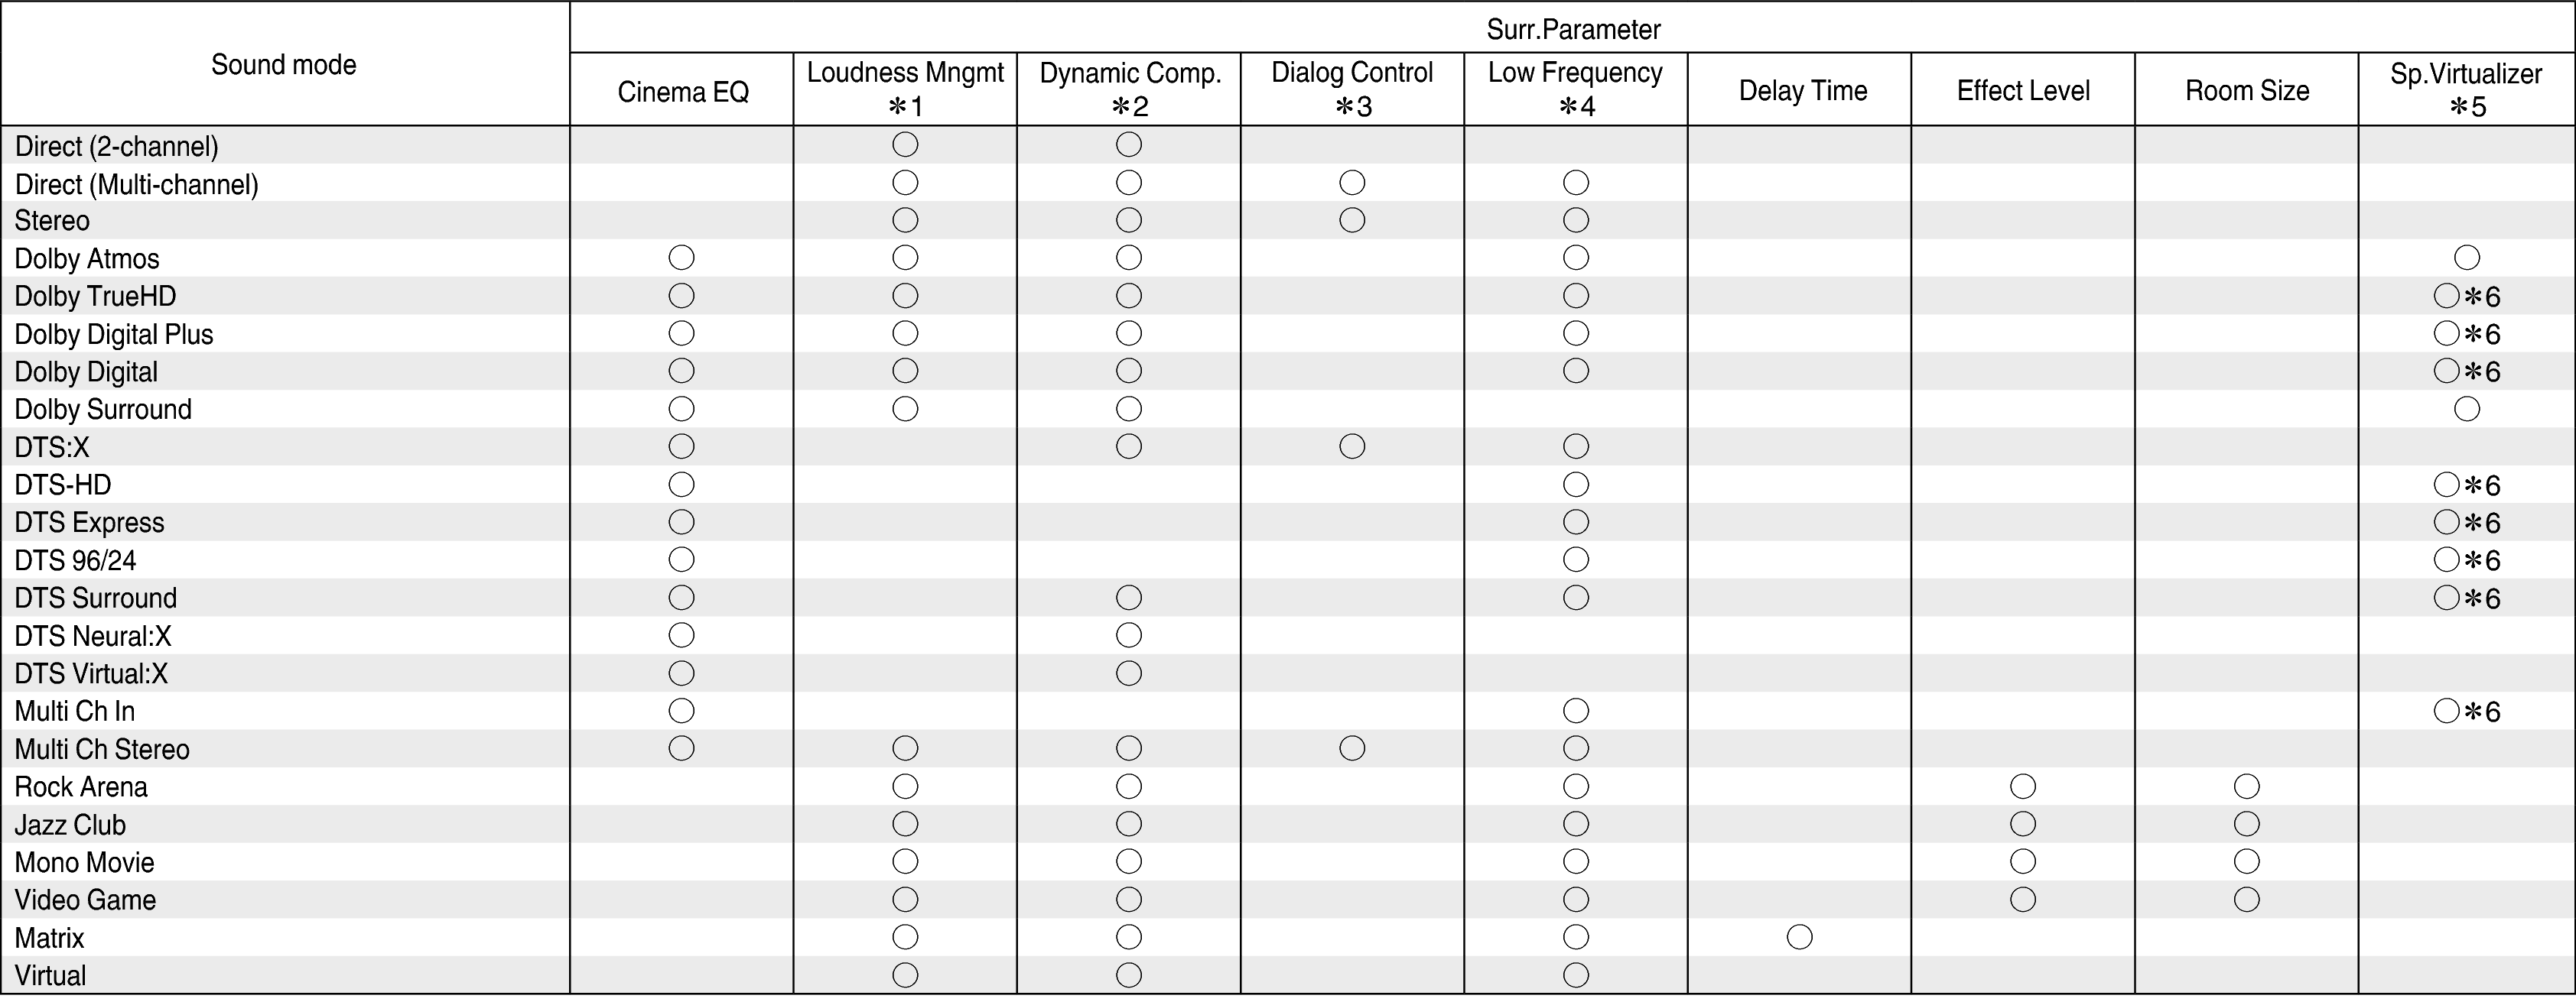The image size is (2576, 1002).
Task: Select the Cinema EQ circle for Dolby Atmos
Action: click(x=681, y=258)
